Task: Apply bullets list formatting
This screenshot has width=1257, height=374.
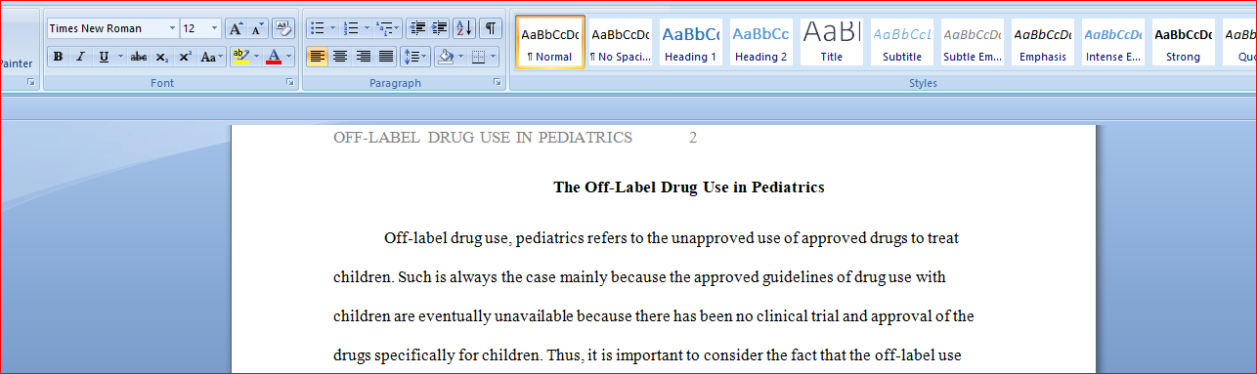Action: coord(317,28)
